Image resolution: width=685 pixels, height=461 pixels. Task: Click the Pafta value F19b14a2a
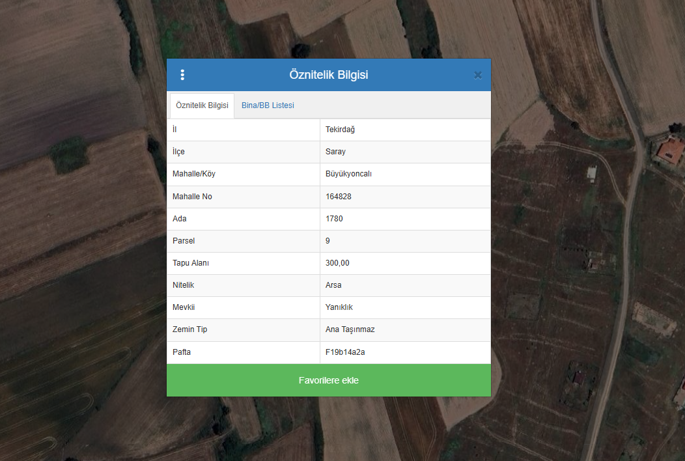(343, 352)
